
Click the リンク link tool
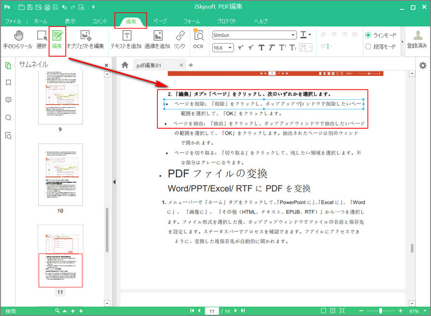(x=180, y=40)
